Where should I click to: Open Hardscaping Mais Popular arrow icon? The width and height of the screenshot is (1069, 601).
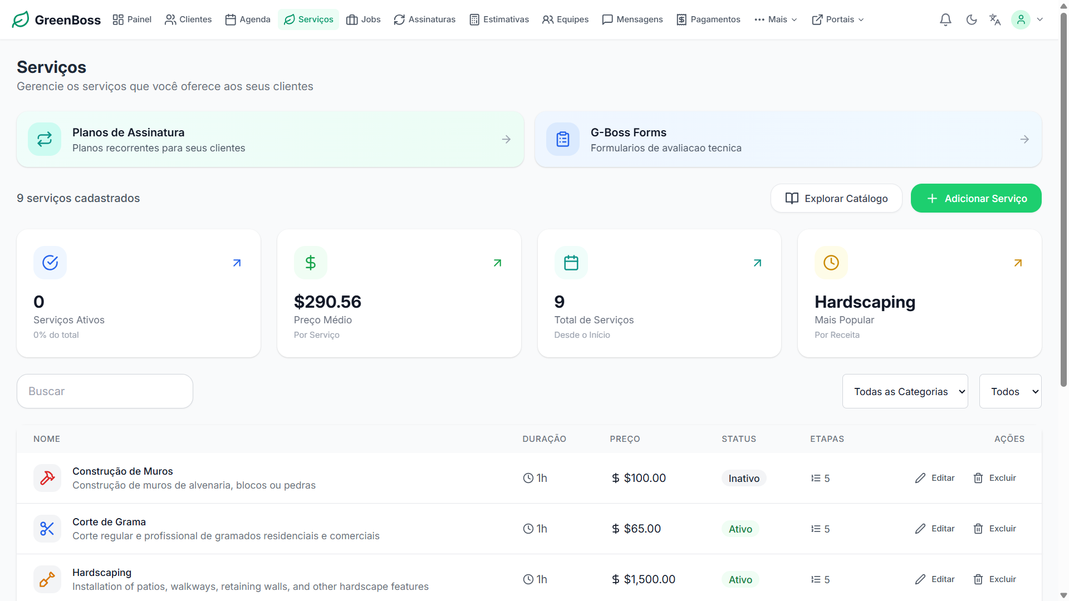pyautogui.click(x=1018, y=263)
